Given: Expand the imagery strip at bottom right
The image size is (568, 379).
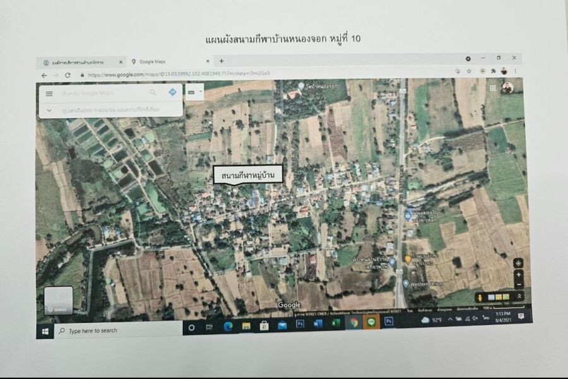Looking at the screenshot, I should [x=519, y=296].
